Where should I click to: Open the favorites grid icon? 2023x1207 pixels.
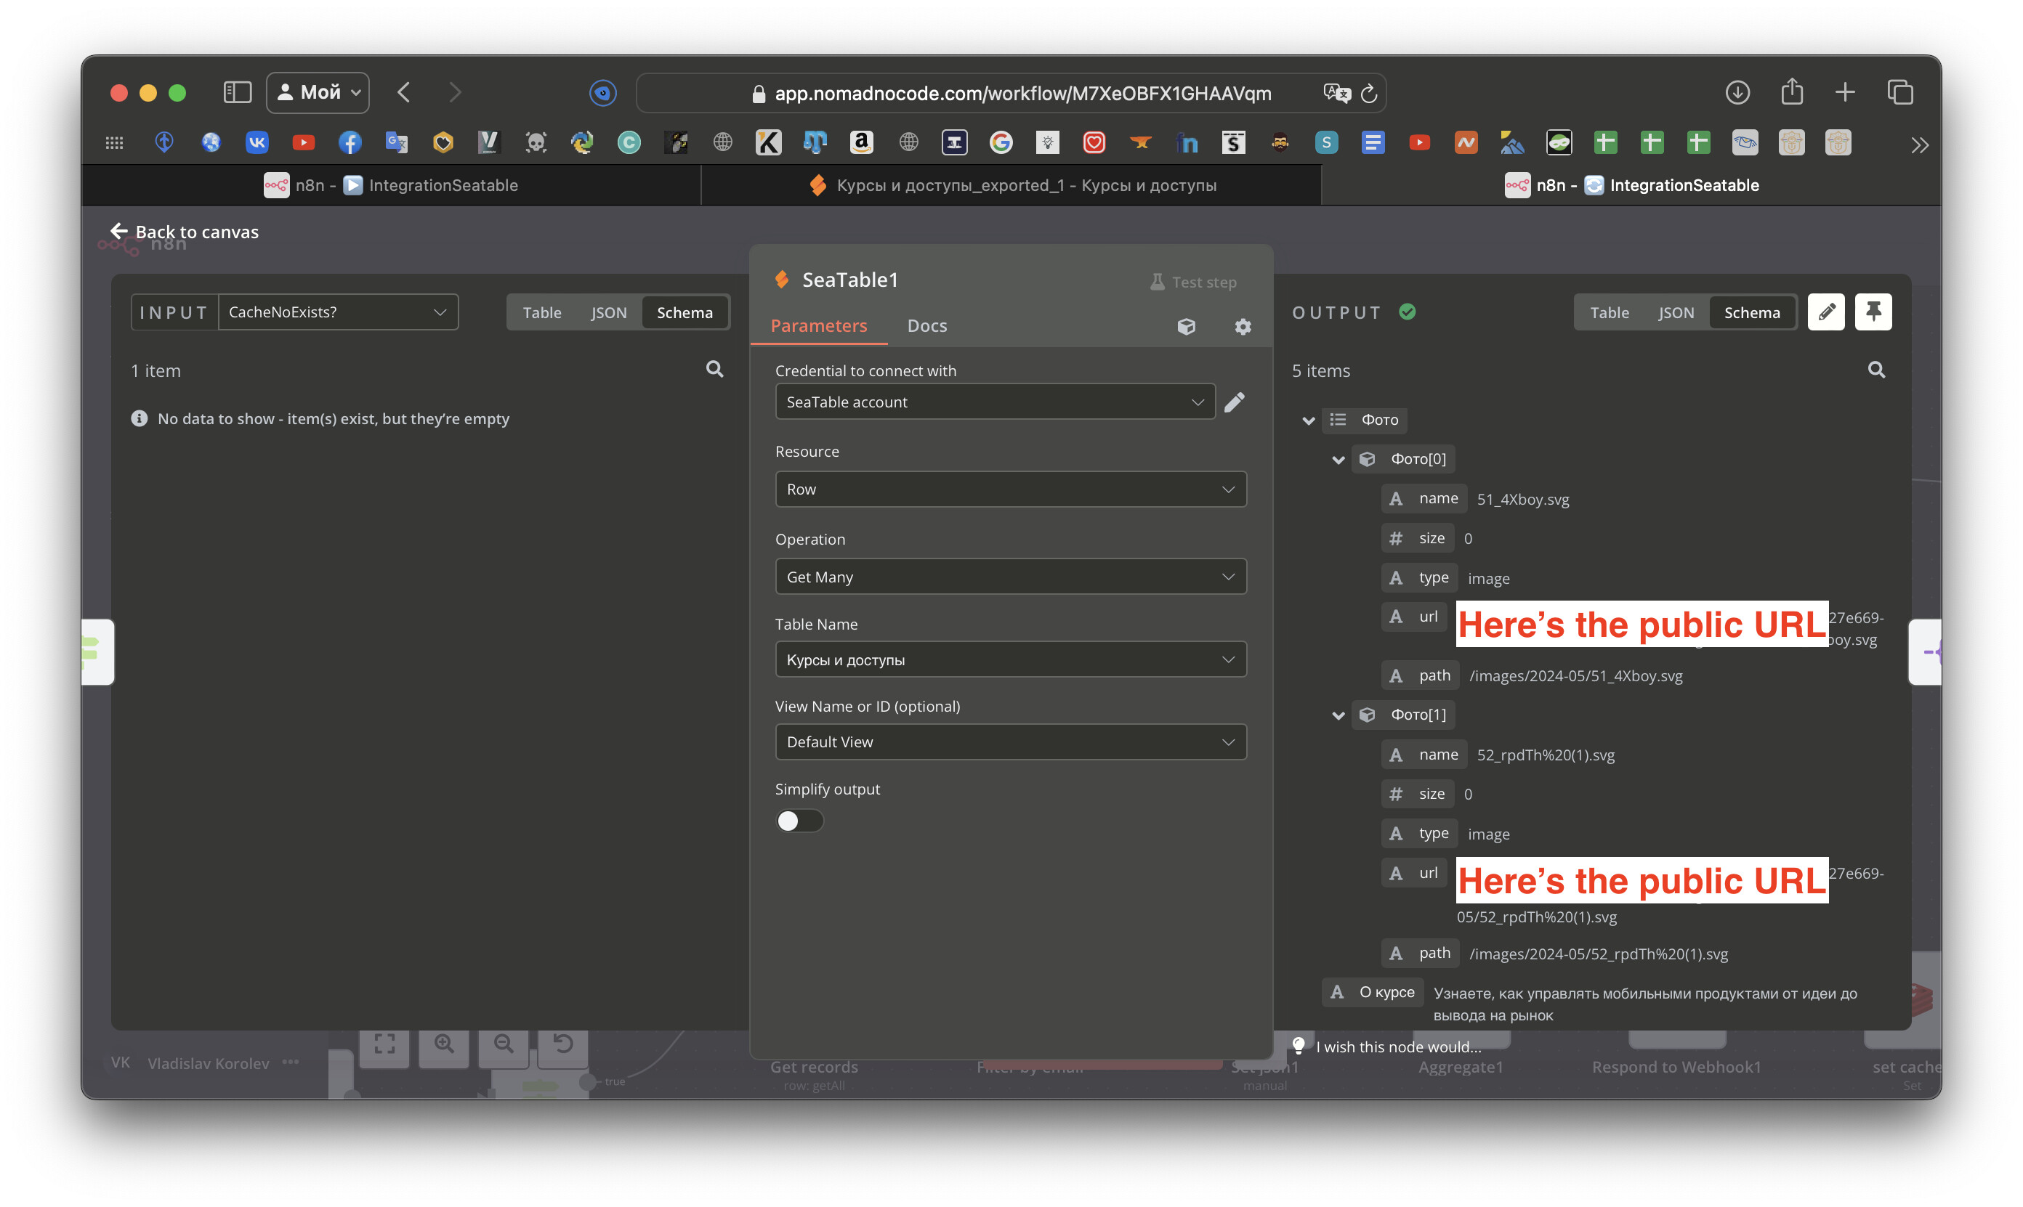coord(114,143)
